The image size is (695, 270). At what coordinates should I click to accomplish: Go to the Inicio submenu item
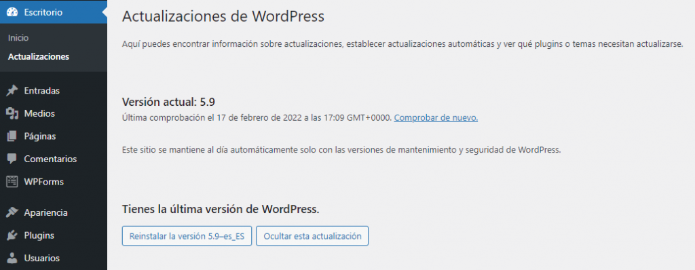[x=18, y=38]
